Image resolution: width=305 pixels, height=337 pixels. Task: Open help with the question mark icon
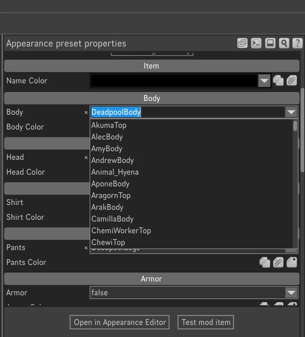click(x=297, y=43)
